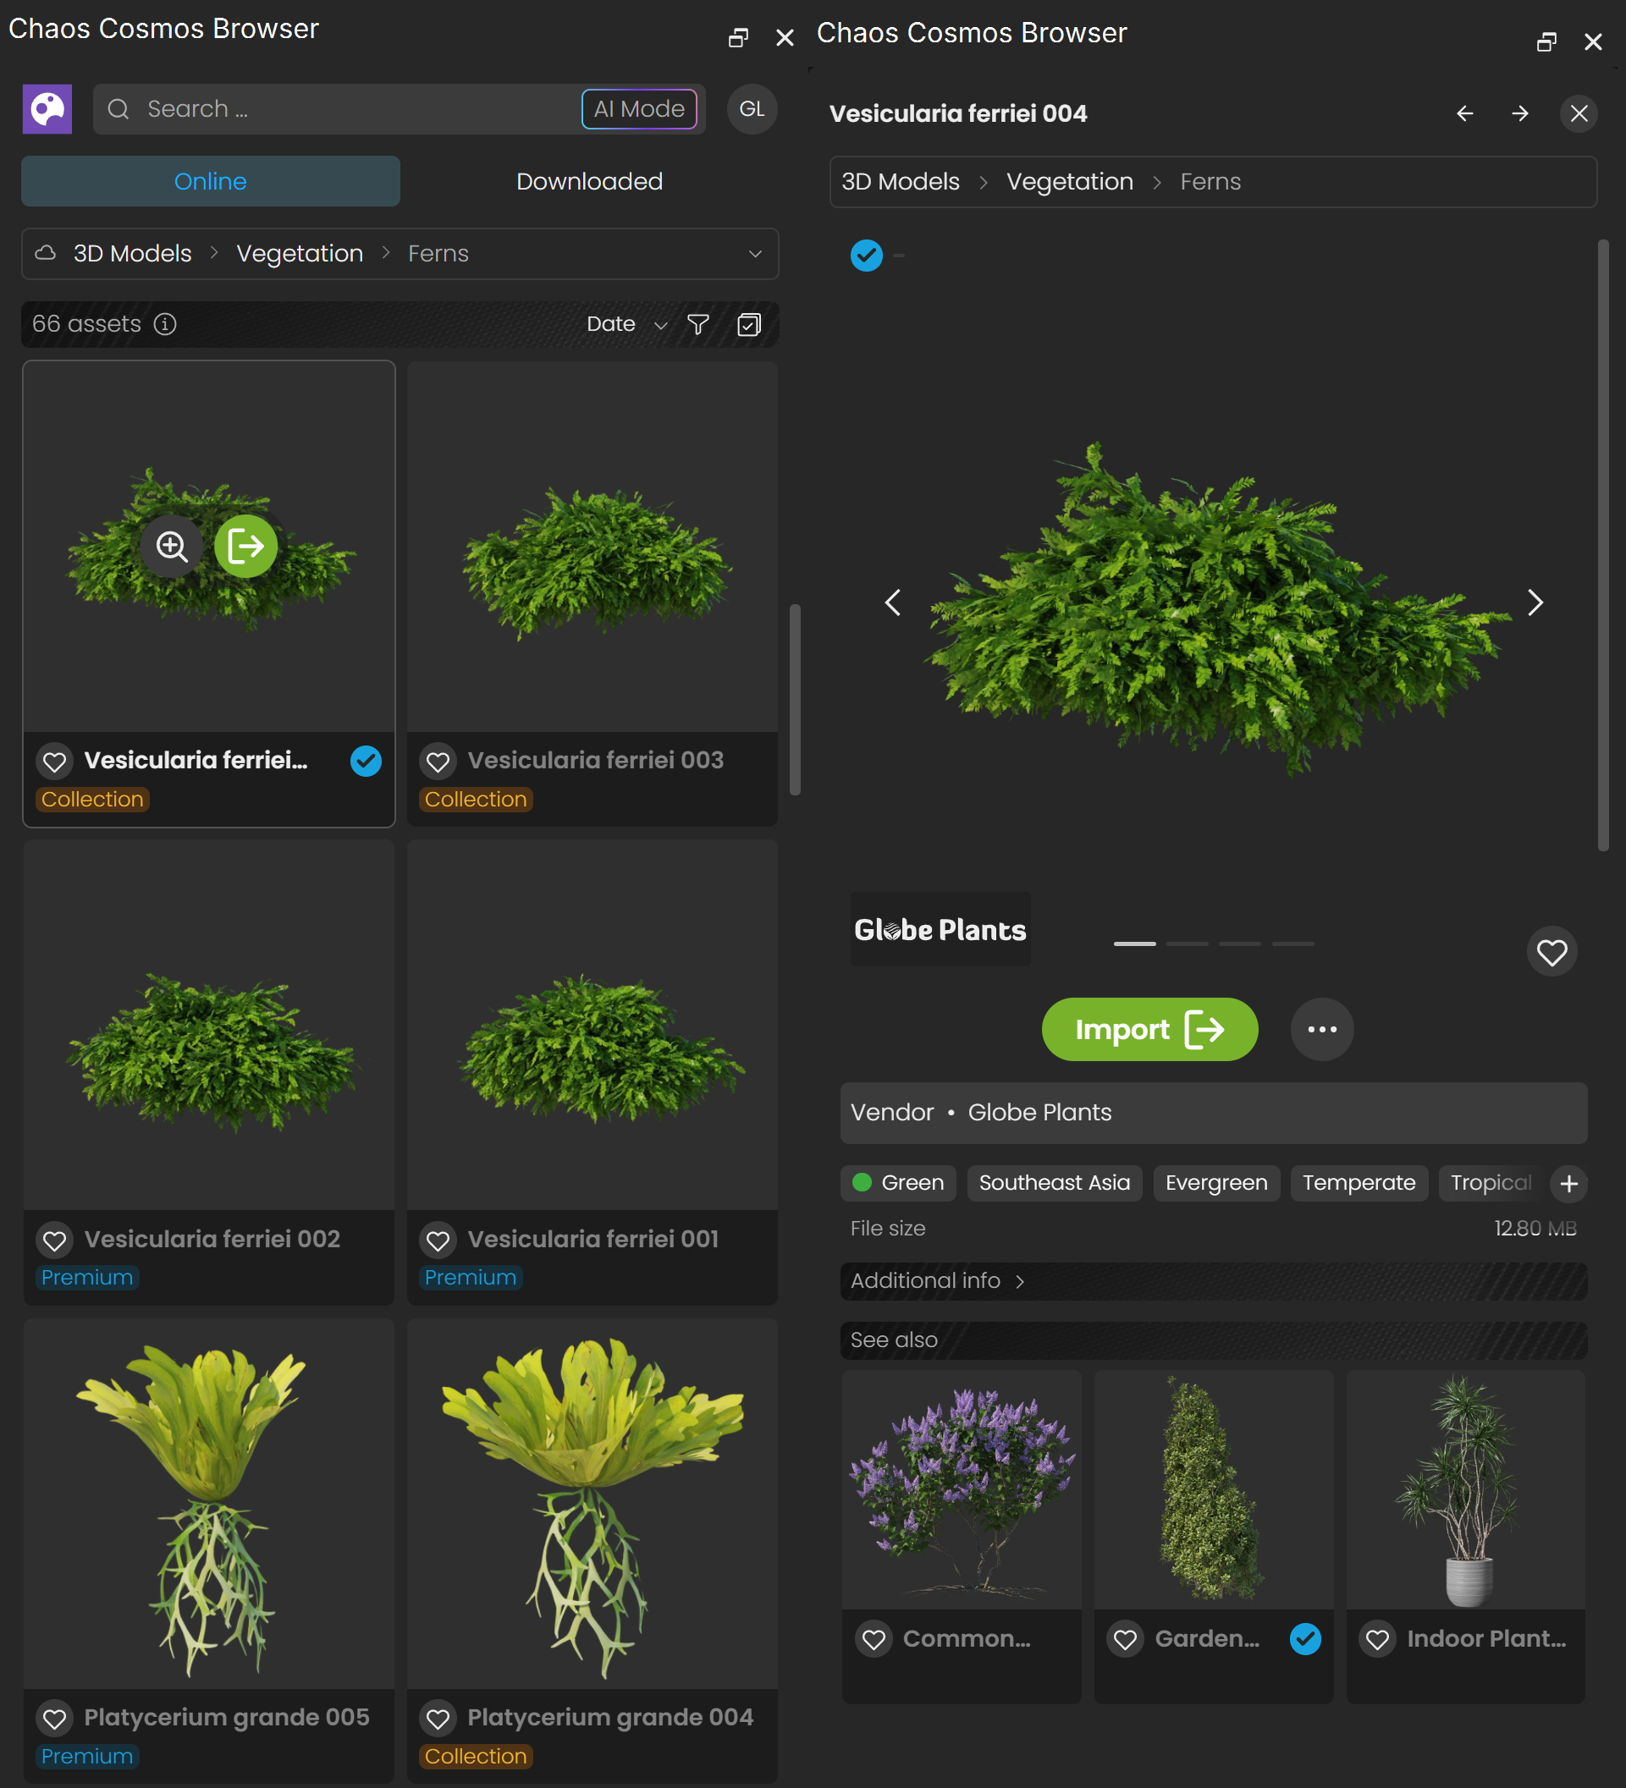Expand the category breadcrumb dropdown chevron
1626x1788 pixels.
(x=755, y=255)
